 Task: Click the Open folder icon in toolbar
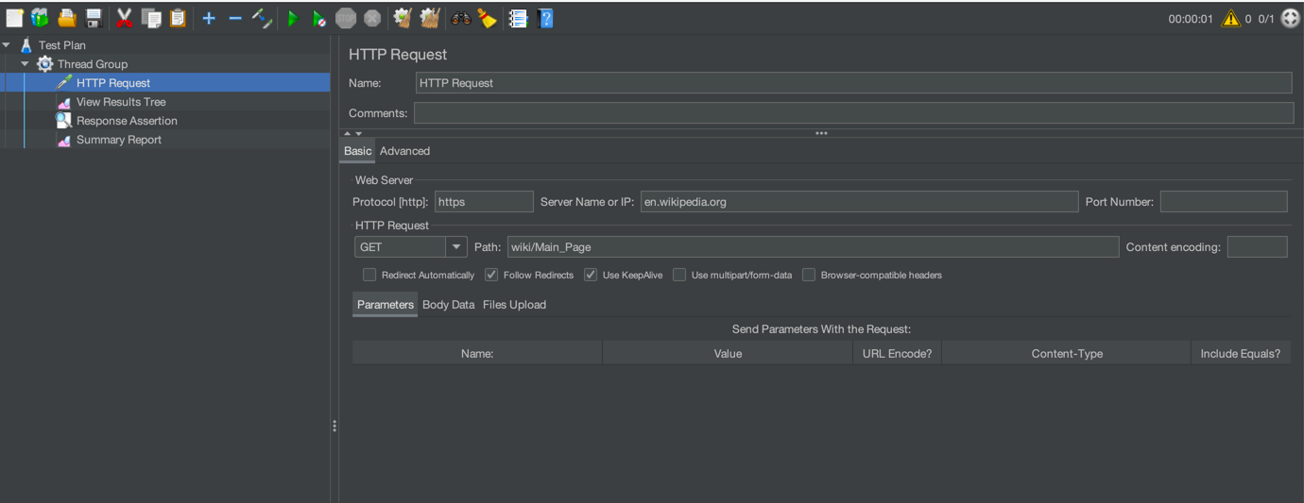[66, 18]
